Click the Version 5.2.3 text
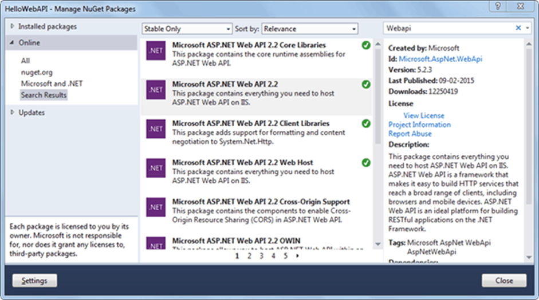Image resolution: width=539 pixels, height=300 pixels. pyautogui.click(x=410, y=70)
